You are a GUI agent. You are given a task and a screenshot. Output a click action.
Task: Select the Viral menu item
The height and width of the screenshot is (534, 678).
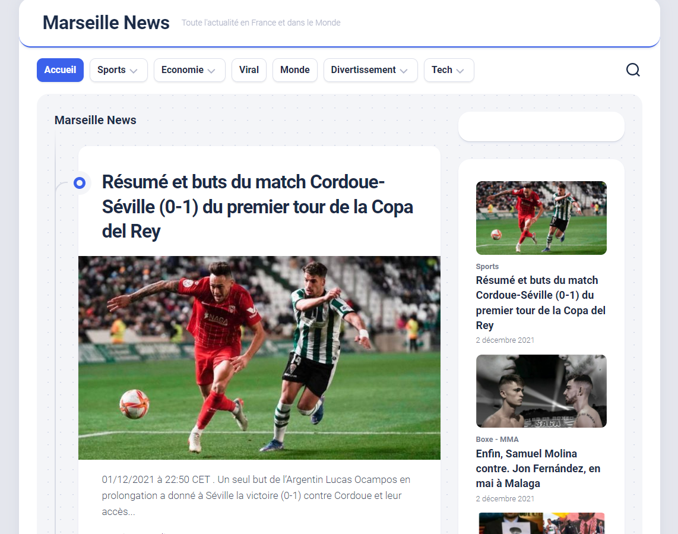pos(249,70)
